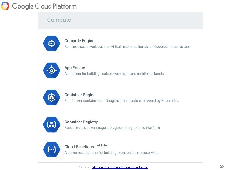Open the App Engine product title
This screenshot has height=170, width=227.
pos(74,68)
